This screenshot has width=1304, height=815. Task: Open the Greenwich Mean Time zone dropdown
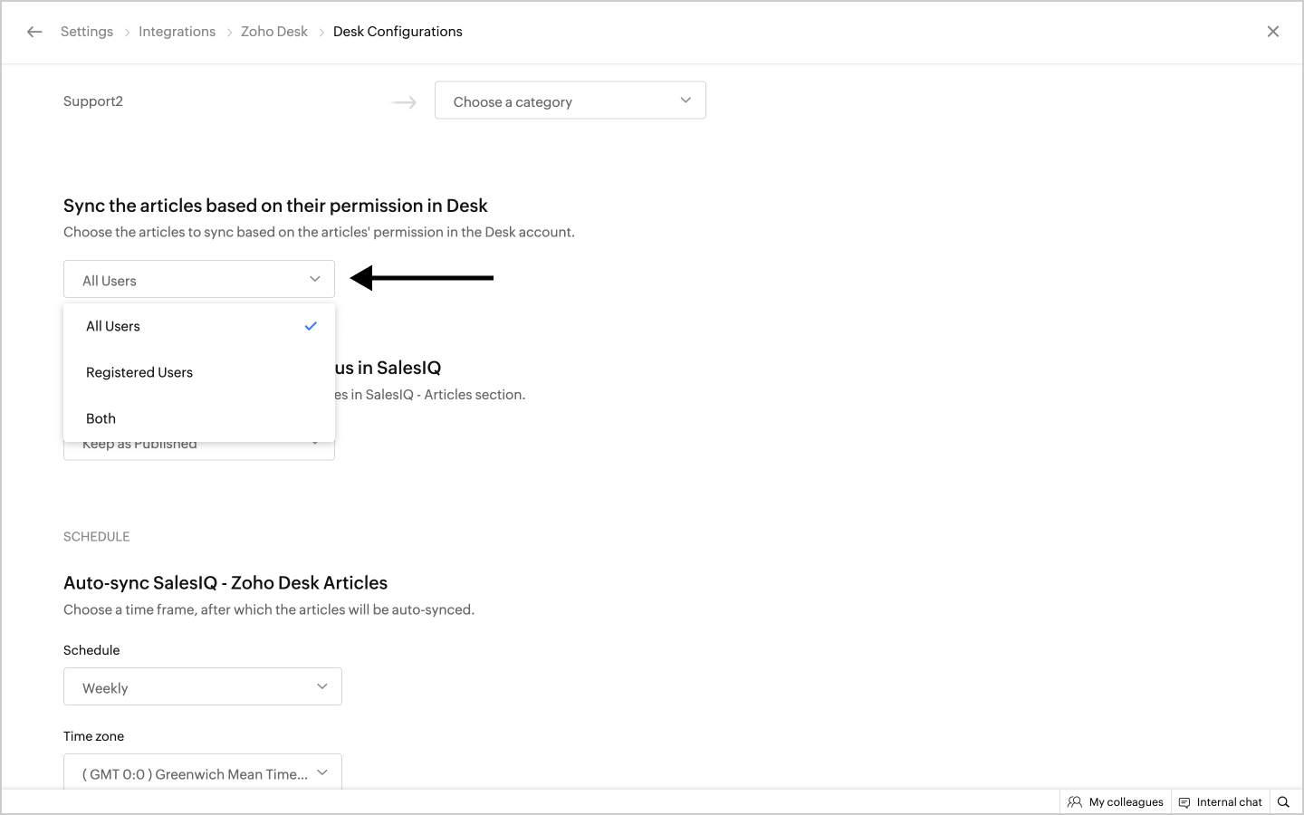pyautogui.click(x=203, y=772)
